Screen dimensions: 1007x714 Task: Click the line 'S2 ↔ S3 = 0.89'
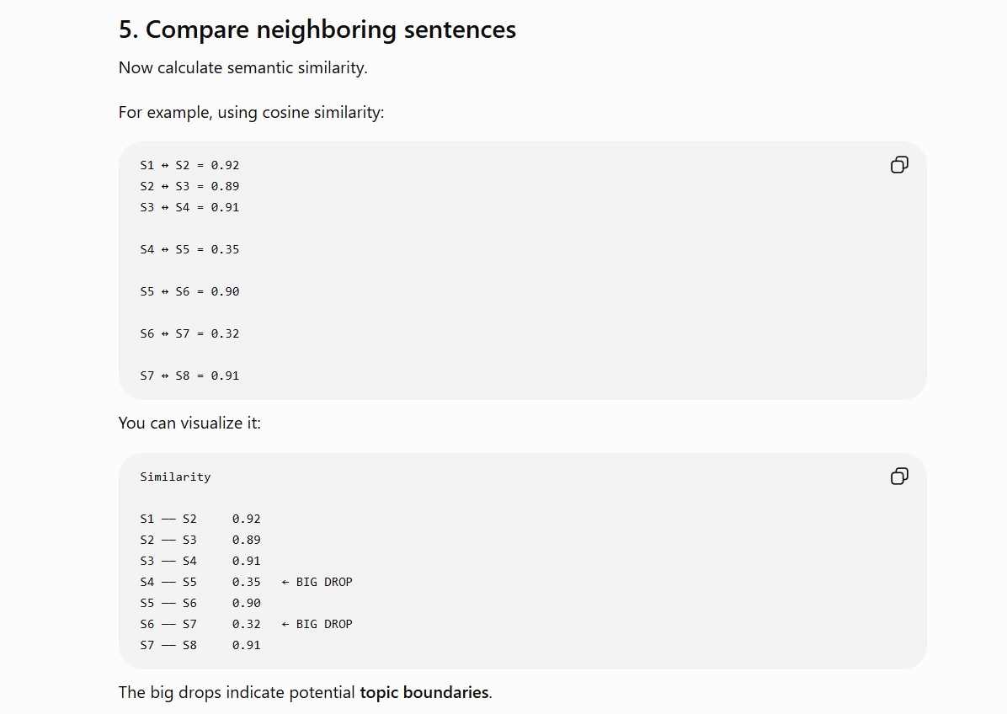[189, 186]
